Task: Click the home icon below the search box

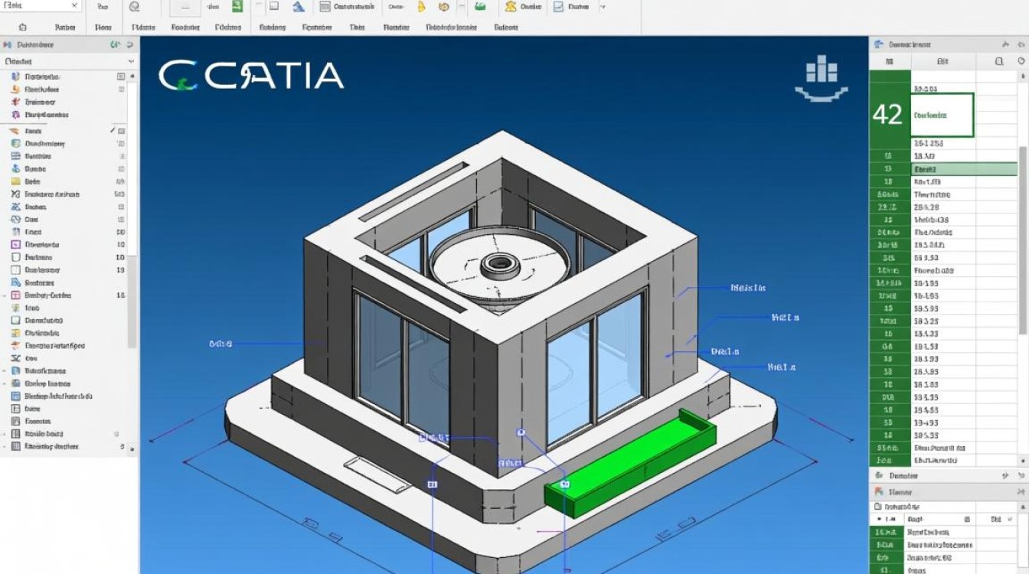Action: coord(19,27)
